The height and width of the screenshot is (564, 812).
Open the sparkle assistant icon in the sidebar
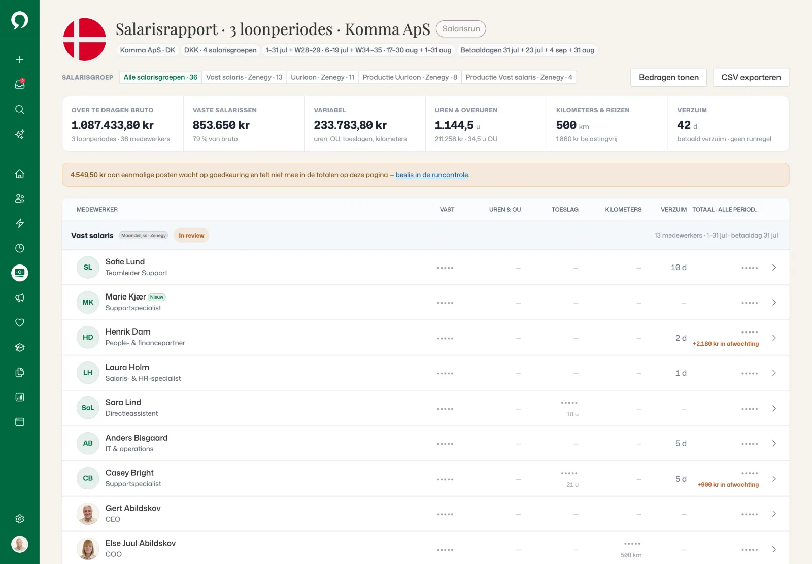[x=20, y=134]
